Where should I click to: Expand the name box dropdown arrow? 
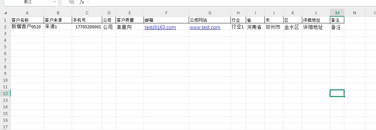click(54, 2)
